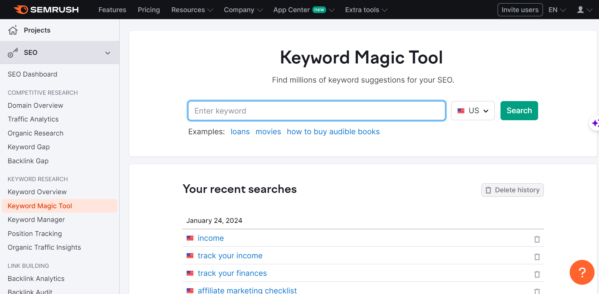The image size is (599, 294).
Task: Click the Semrush logo
Action: (x=46, y=10)
